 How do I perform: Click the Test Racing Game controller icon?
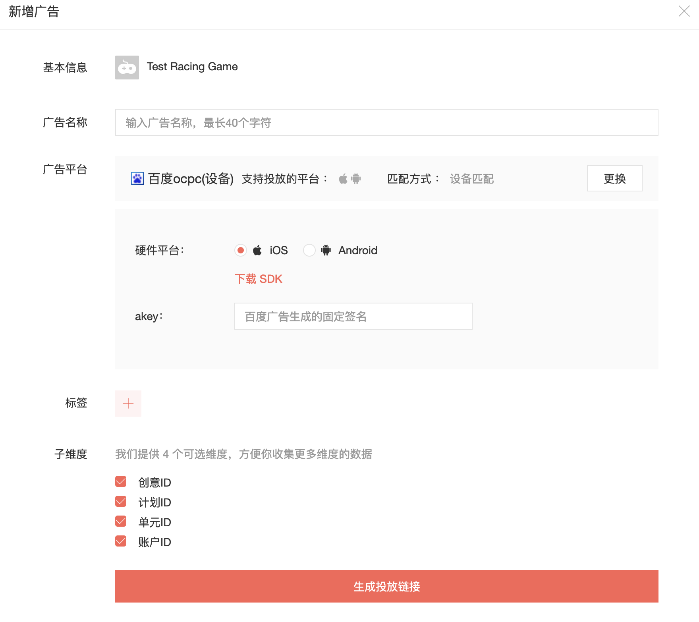[x=127, y=68]
